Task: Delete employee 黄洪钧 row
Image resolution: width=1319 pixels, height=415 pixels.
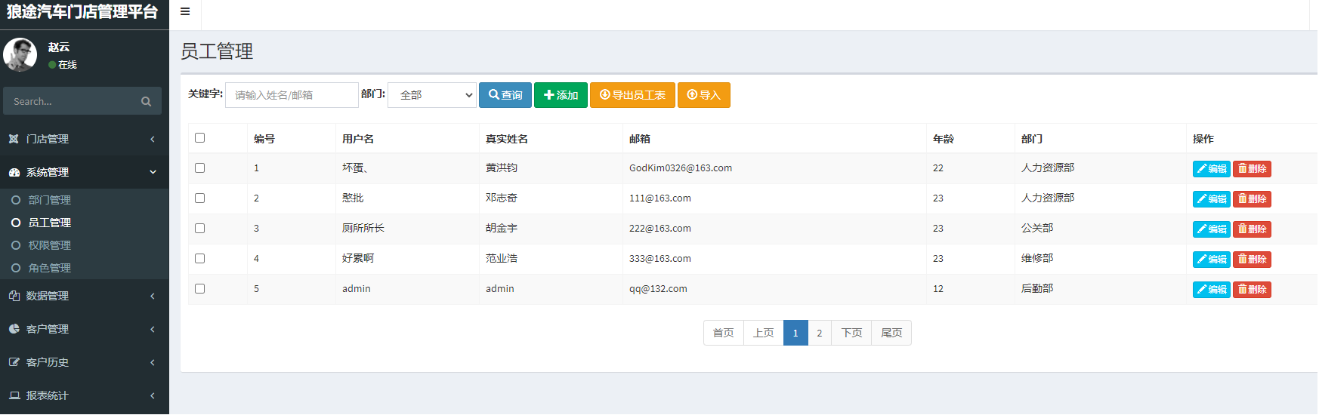Action: pos(1252,169)
